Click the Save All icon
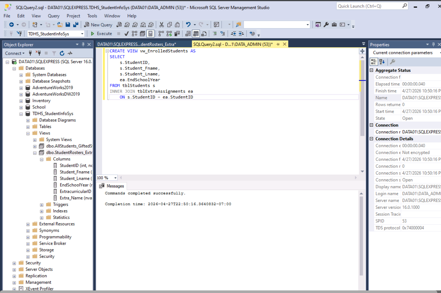Screen dimensions: 441x293 pyautogui.click(x=76, y=25)
